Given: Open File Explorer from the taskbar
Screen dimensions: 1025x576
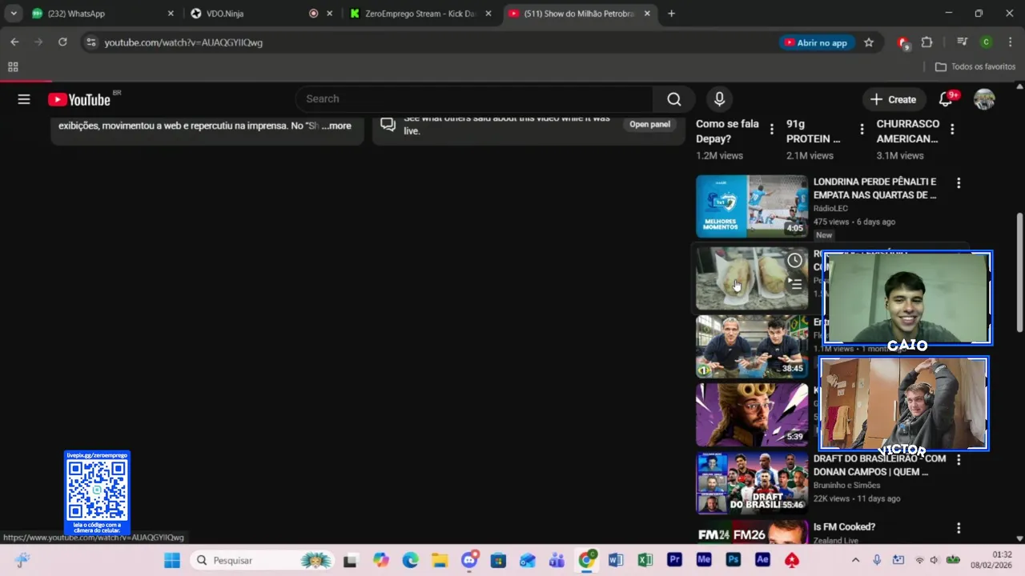Looking at the screenshot, I should coord(440,560).
